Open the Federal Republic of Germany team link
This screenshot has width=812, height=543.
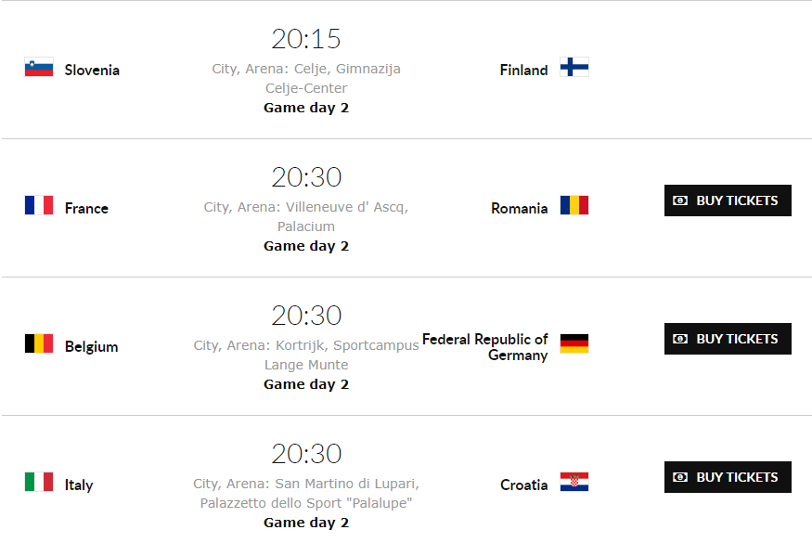pos(485,347)
